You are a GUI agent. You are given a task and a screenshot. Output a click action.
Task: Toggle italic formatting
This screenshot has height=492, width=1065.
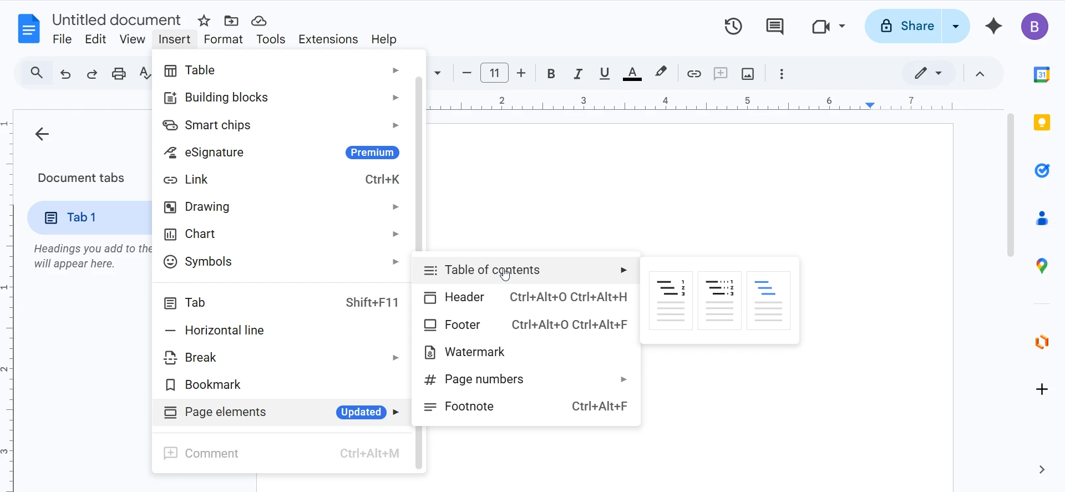[577, 74]
